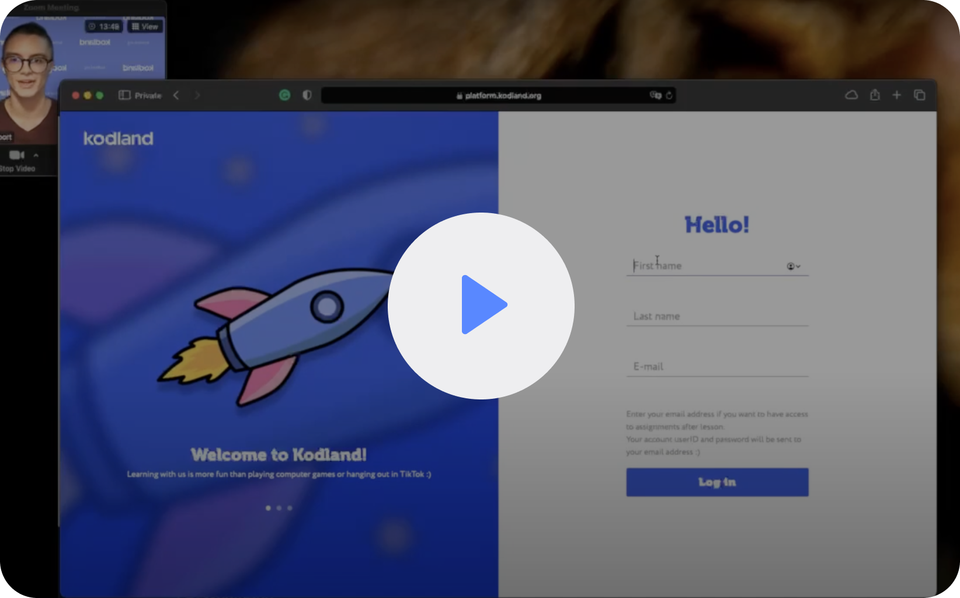This screenshot has width=960, height=598.
Task: Click the platform.kodland.org address bar
Action: 499,95
